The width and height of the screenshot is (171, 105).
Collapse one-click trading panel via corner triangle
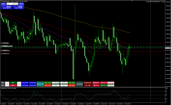click(1, 2)
